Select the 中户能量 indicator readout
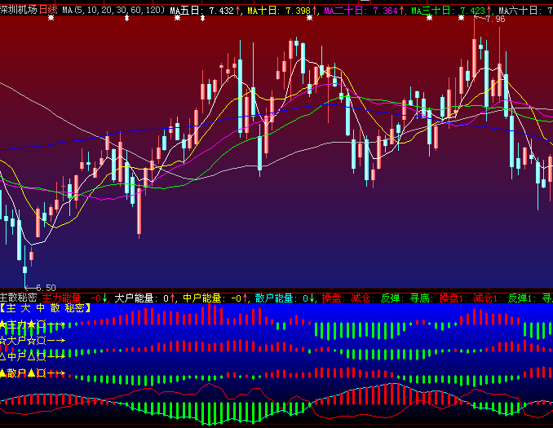The image size is (553, 428). (x=214, y=298)
